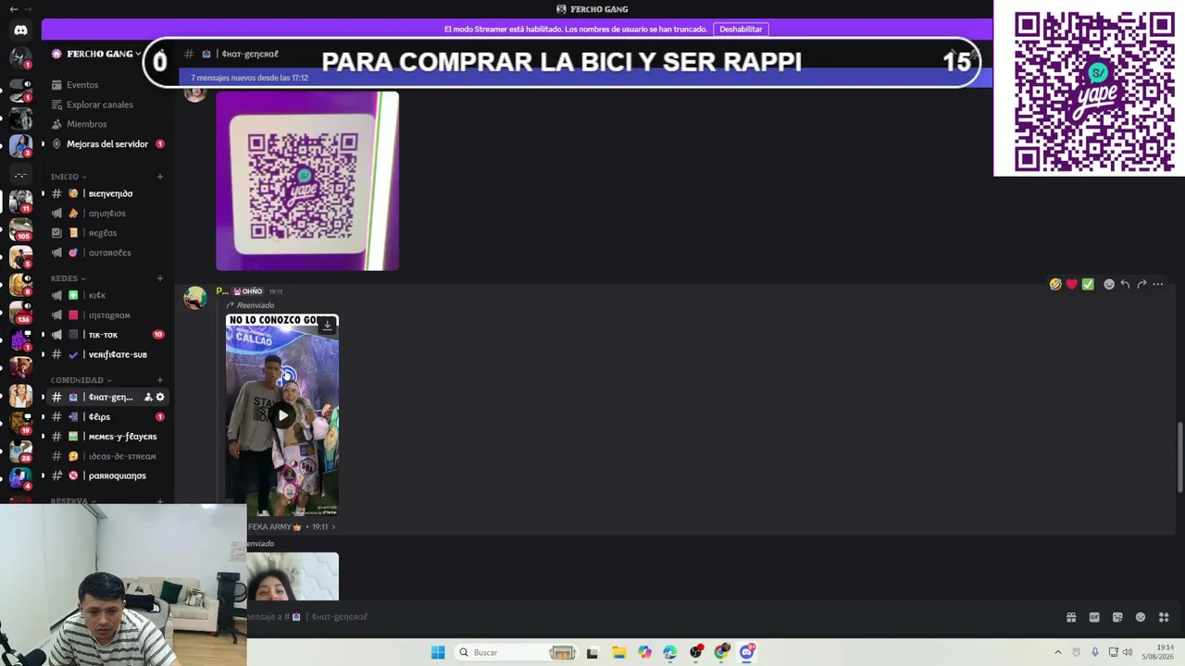
Task: Invite people to chat-general channel
Action: pyautogui.click(x=148, y=398)
